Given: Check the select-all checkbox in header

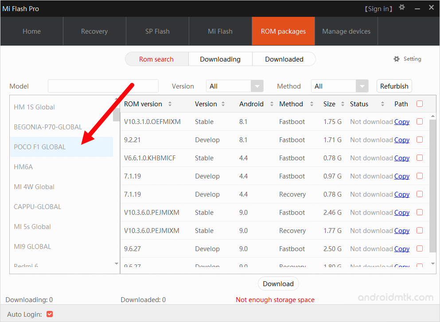Looking at the screenshot, I should (x=420, y=104).
